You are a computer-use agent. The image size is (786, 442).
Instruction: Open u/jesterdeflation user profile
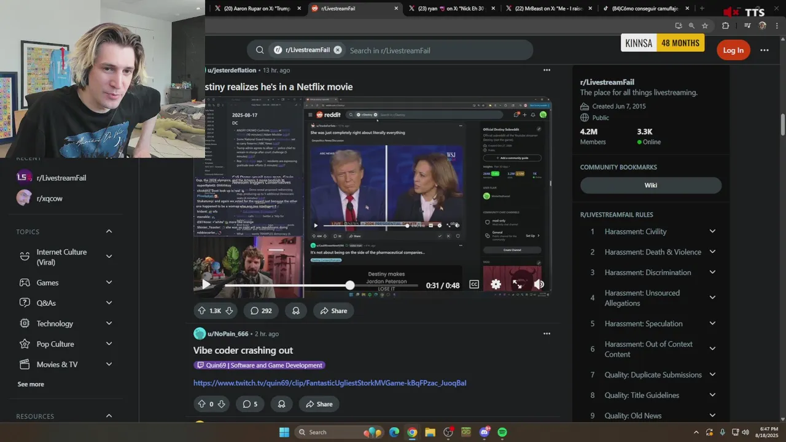[x=232, y=70]
